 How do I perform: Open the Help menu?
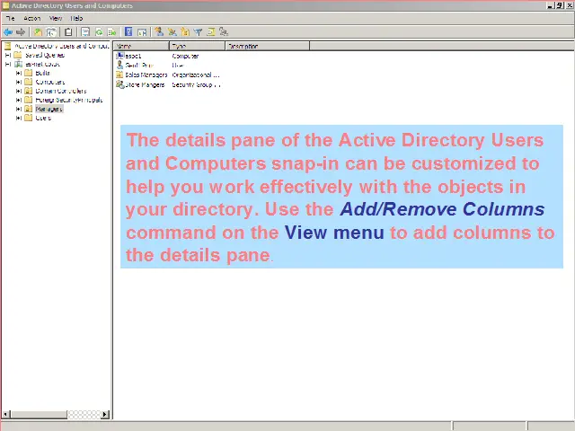tap(76, 18)
